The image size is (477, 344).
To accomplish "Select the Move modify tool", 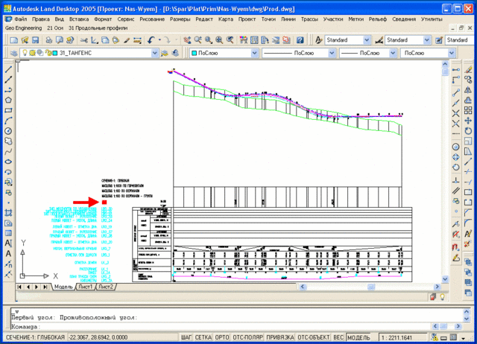I will tap(468, 121).
